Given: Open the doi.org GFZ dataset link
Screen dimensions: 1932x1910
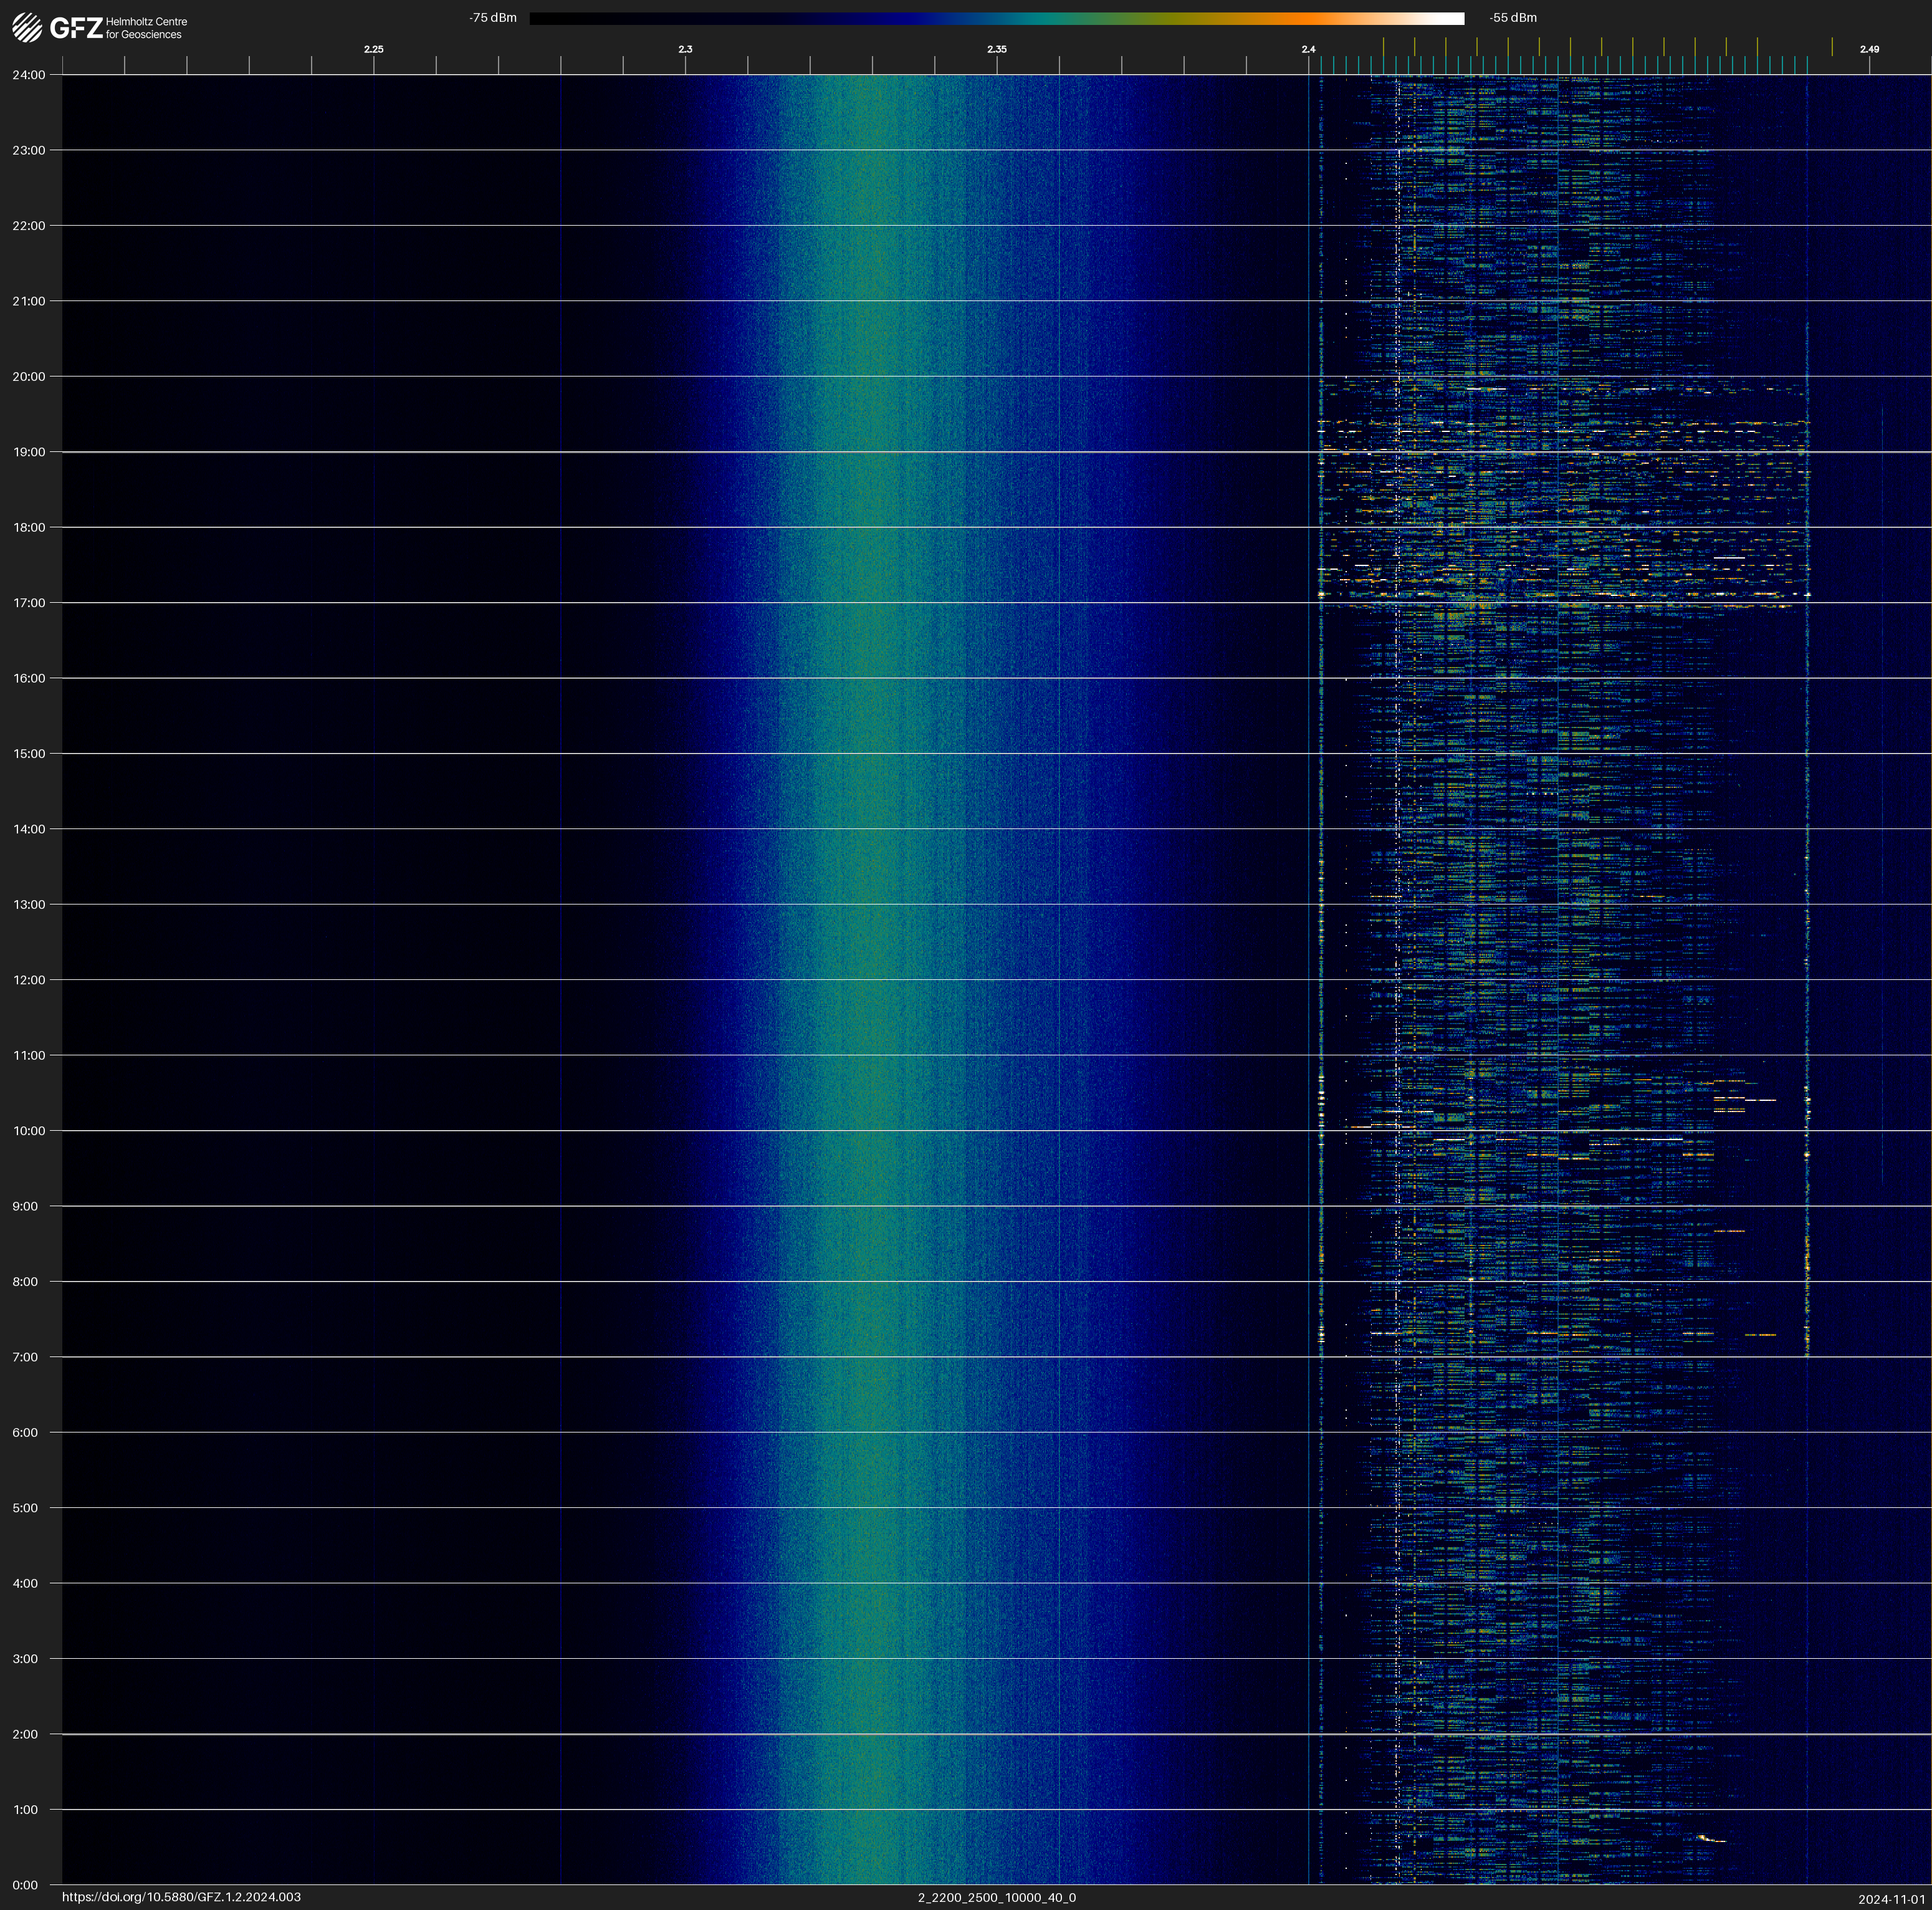Looking at the screenshot, I should (x=181, y=1897).
